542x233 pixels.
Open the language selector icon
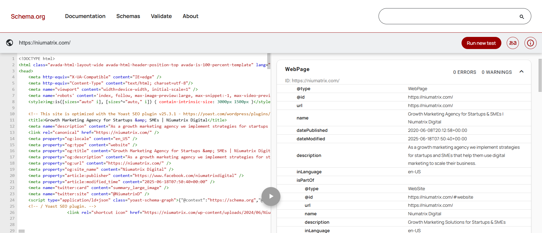coord(513,43)
